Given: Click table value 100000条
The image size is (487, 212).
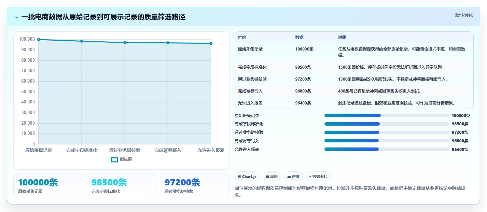Looking at the screenshot, I should pyautogui.click(x=304, y=49).
